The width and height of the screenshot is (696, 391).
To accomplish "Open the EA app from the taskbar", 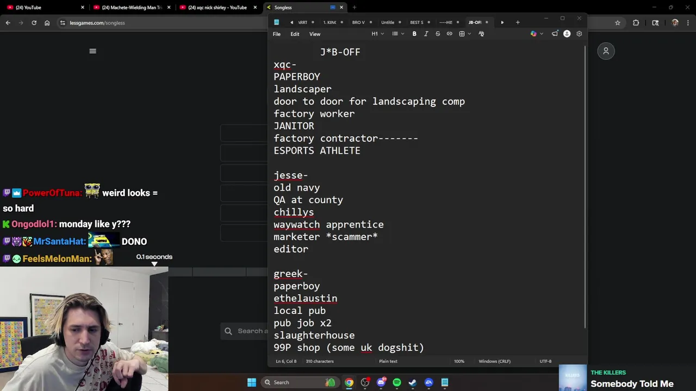I will click(429, 382).
